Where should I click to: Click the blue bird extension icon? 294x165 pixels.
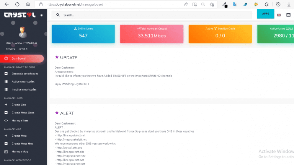coord(245,4)
